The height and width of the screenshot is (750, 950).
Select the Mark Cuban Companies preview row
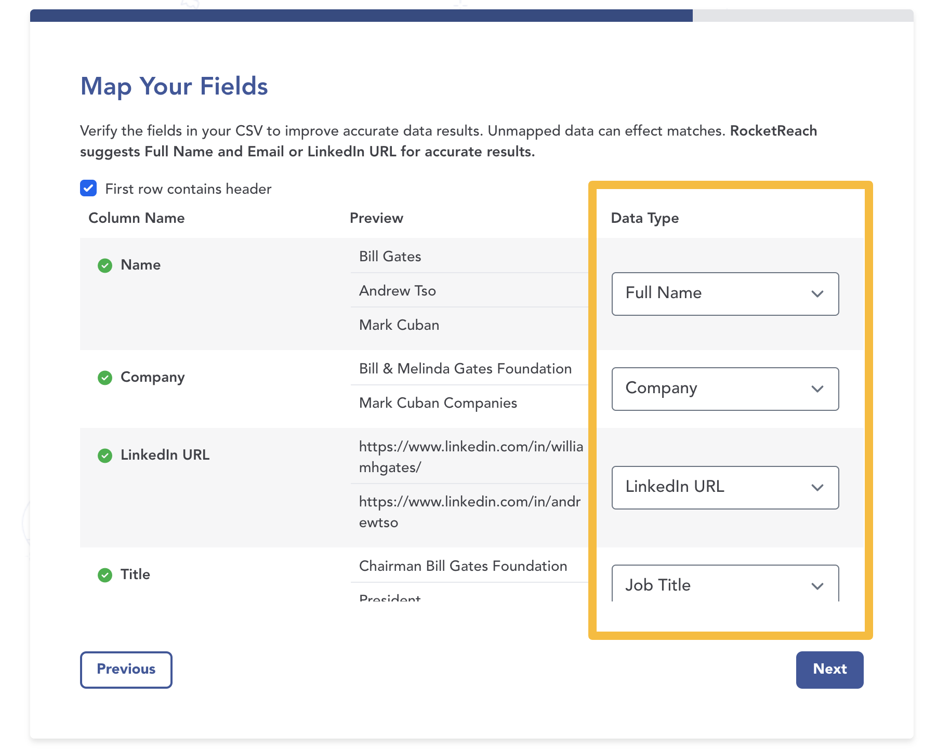[x=469, y=403]
